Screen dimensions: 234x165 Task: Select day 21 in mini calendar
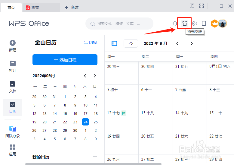pyautogui.click(x=55, y=122)
